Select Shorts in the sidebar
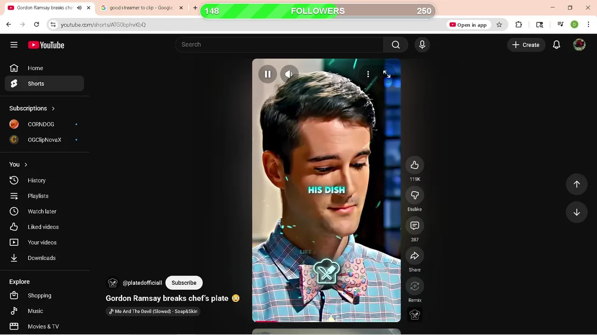The width and height of the screenshot is (597, 335). (x=44, y=84)
